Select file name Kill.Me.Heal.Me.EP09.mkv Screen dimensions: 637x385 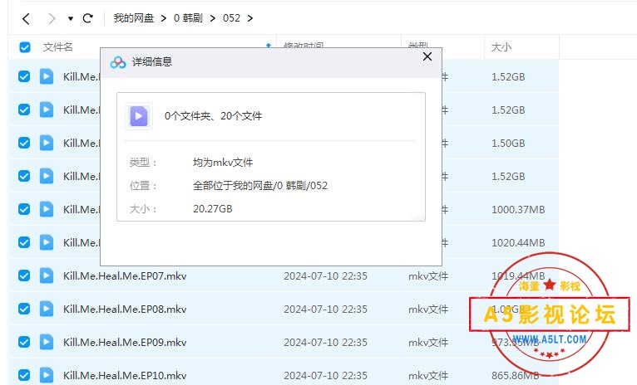click(125, 343)
